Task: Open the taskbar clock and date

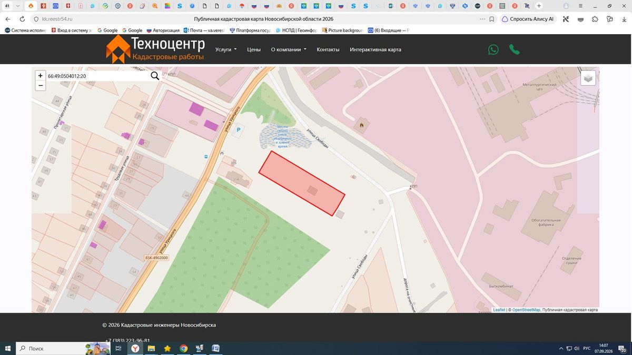Action: tap(604, 348)
